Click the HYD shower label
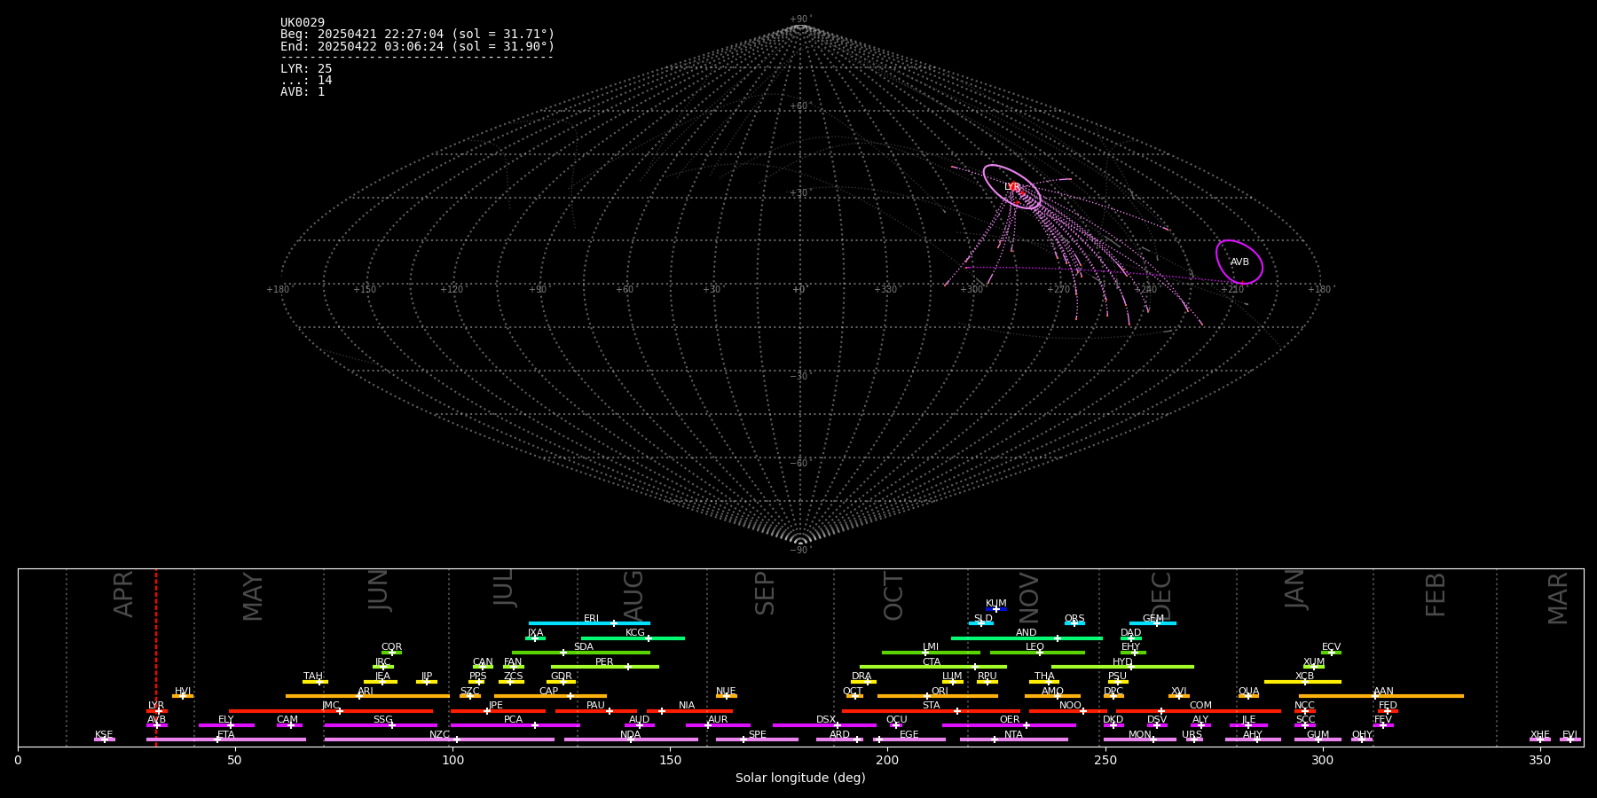The width and height of the screenshot is (1597, 798). [x=1122, y=662]
